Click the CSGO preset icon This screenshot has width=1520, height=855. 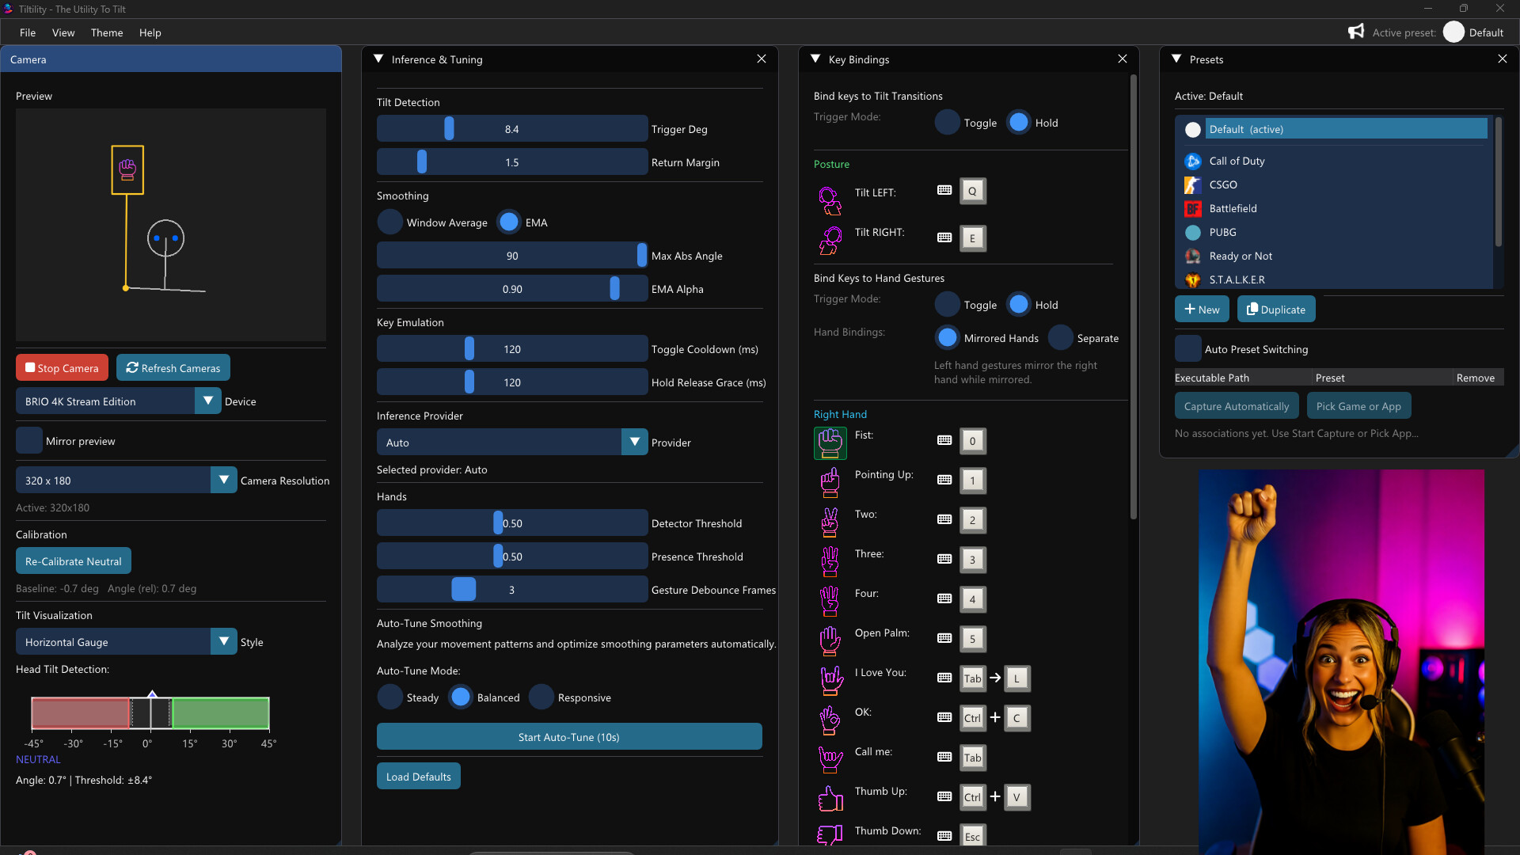click(x=1193, y=184)
